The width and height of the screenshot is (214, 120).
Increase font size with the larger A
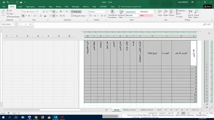click(44, 12)
